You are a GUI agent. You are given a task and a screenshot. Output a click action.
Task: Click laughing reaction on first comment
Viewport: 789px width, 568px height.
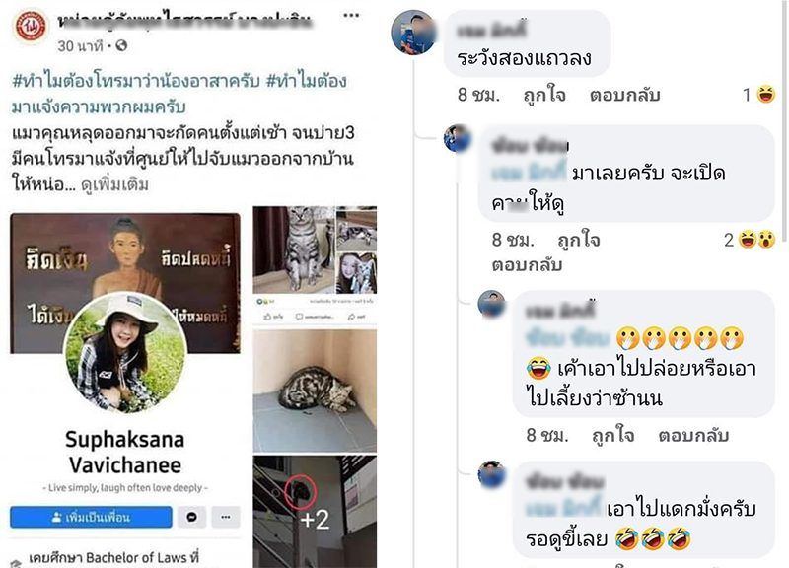pos(766,94)
